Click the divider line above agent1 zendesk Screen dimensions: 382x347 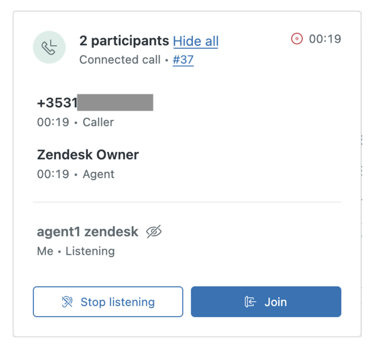pyautogui.click(x=187, y=202)
